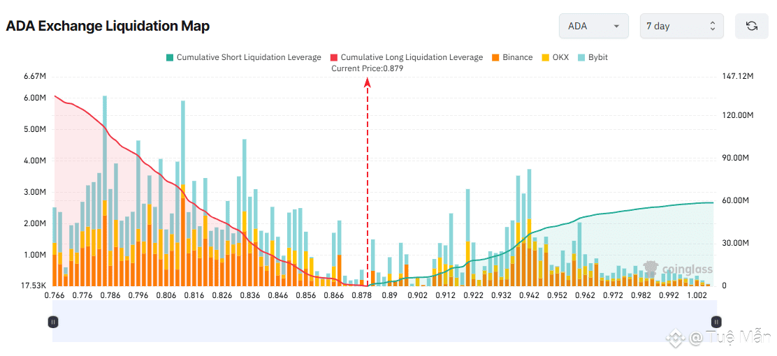The height and width of the screenshot is (356, 777).
Task: Click the green Cumulative Short legend swatch
Action: click(x=170, y=57)
